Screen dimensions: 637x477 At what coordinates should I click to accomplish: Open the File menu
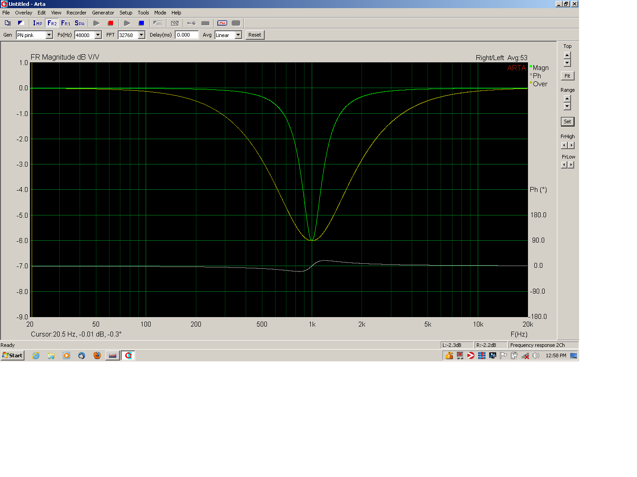click(6, 13)
